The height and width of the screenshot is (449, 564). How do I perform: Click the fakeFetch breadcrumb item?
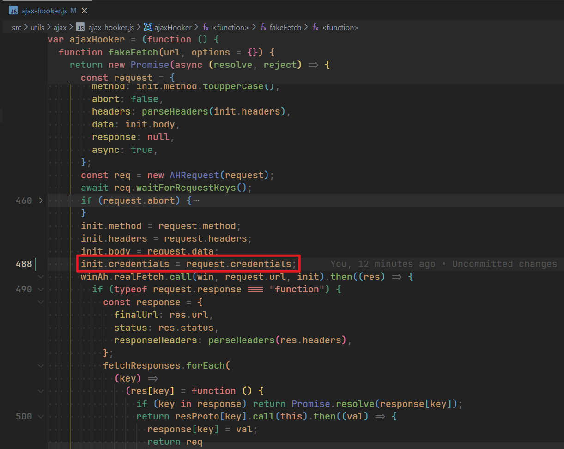click(285, 27)
